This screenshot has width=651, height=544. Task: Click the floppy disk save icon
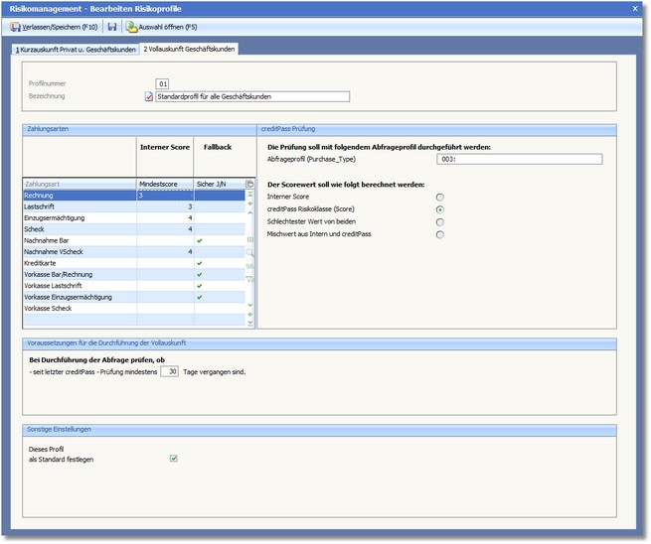[112, 27]
